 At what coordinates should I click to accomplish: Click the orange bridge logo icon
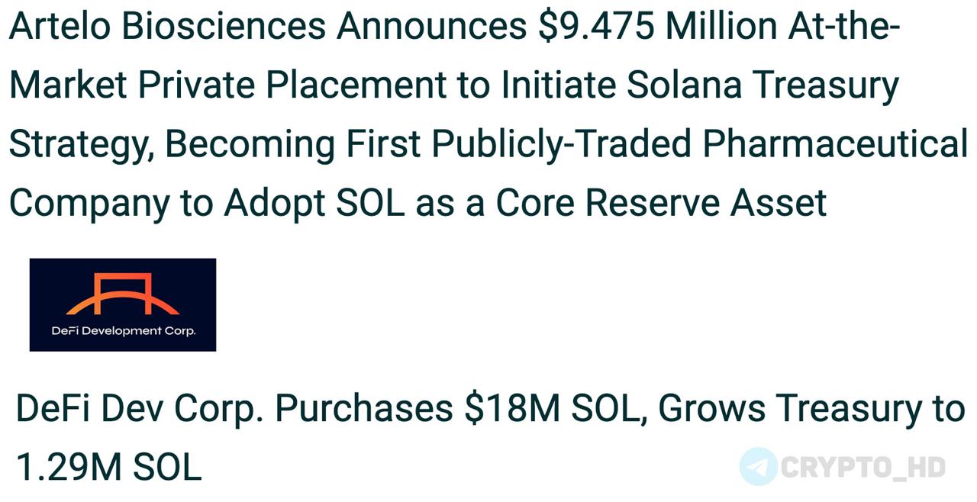123,295
